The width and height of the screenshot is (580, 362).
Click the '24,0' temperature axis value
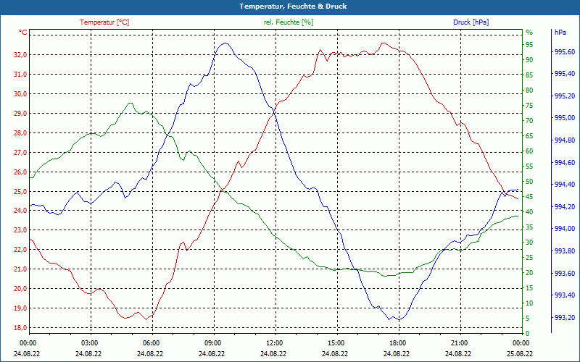click(20, 211)
